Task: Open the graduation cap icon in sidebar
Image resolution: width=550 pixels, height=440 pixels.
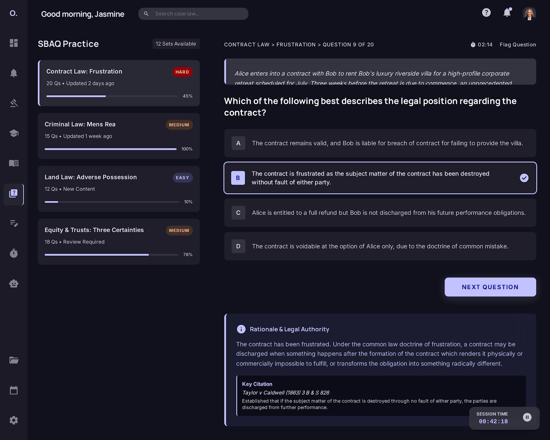Action: 14,133
